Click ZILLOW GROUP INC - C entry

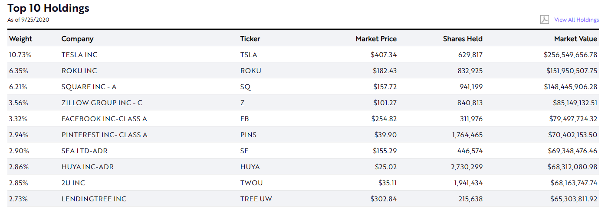[x=102, y=103]
